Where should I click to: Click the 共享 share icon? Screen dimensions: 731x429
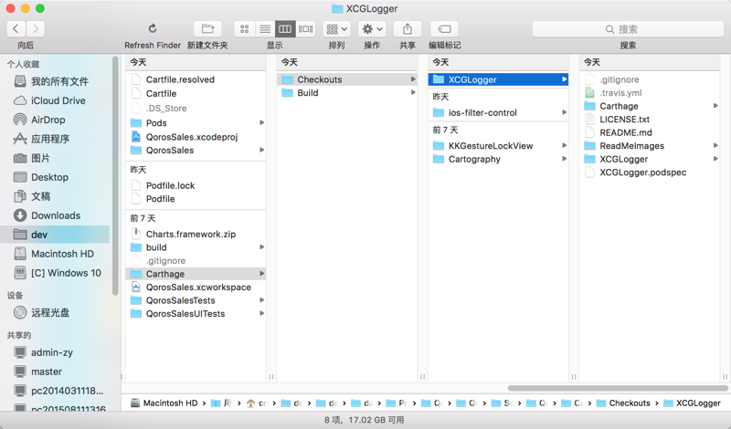pyautogui.click(x=408, y=29)
